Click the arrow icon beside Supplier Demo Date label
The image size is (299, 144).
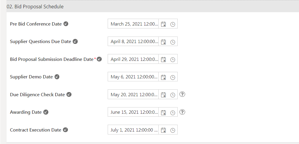pyautogui.click(x=57, y=77)
